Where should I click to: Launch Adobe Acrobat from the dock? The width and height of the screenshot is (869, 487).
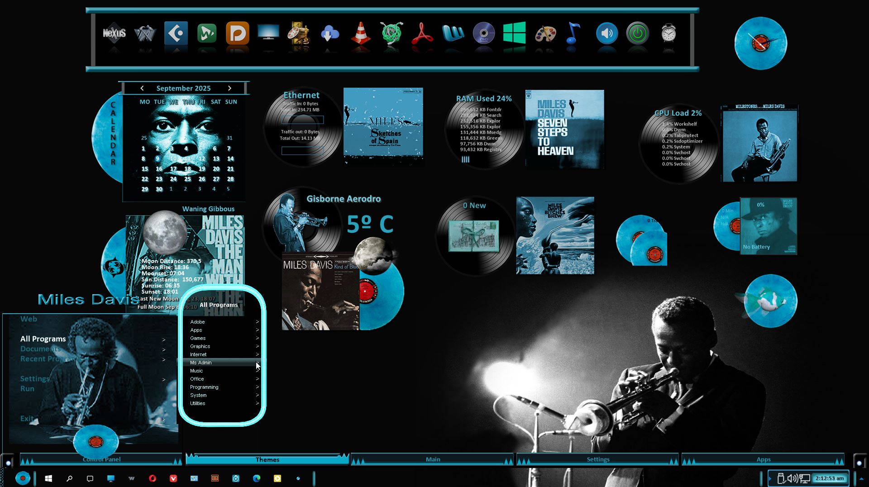422,33
